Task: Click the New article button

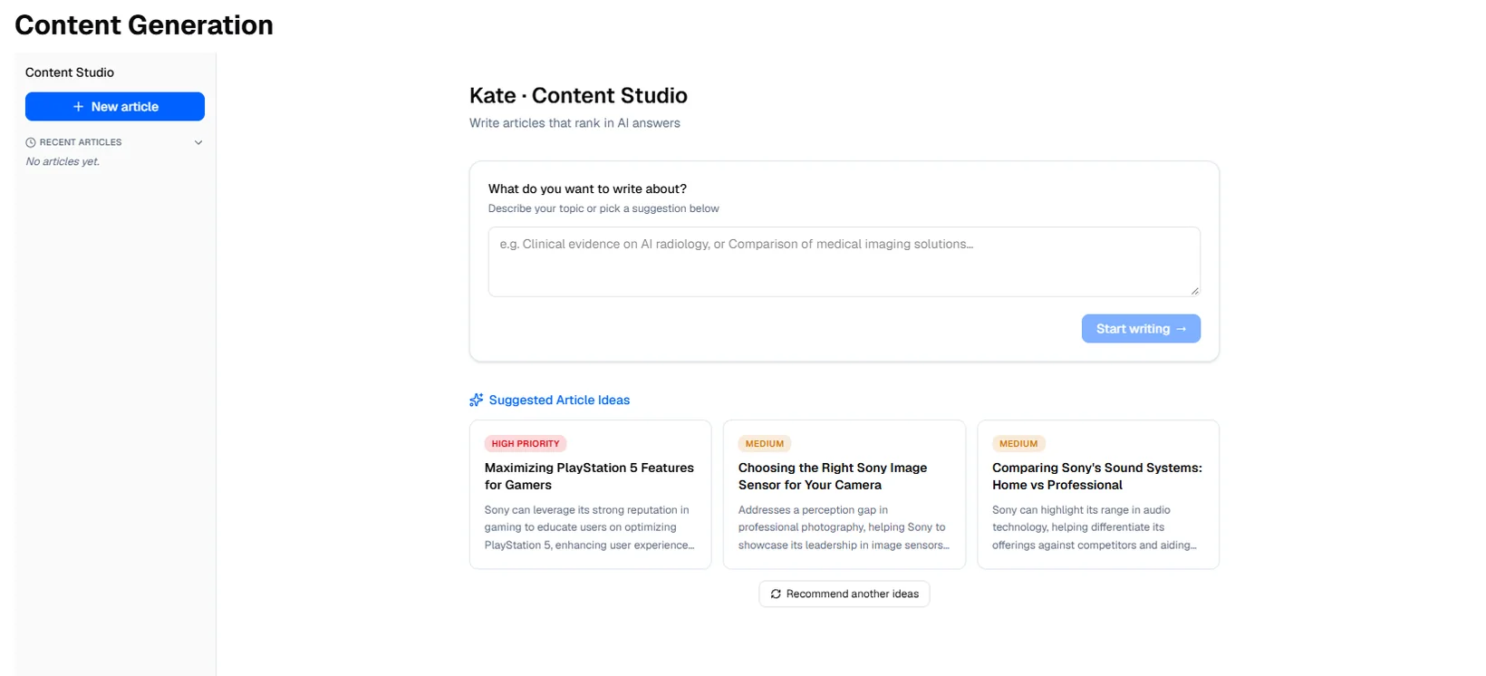Action: pos(115,106)
